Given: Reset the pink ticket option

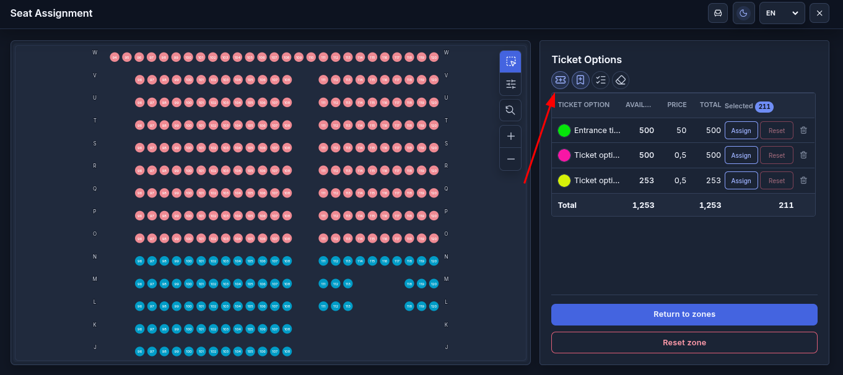Looking at the screenshot, I should coord(777,155).
